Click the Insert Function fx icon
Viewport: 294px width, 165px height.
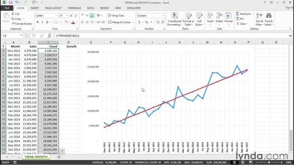pyautogui.click(x=50, y=36)
